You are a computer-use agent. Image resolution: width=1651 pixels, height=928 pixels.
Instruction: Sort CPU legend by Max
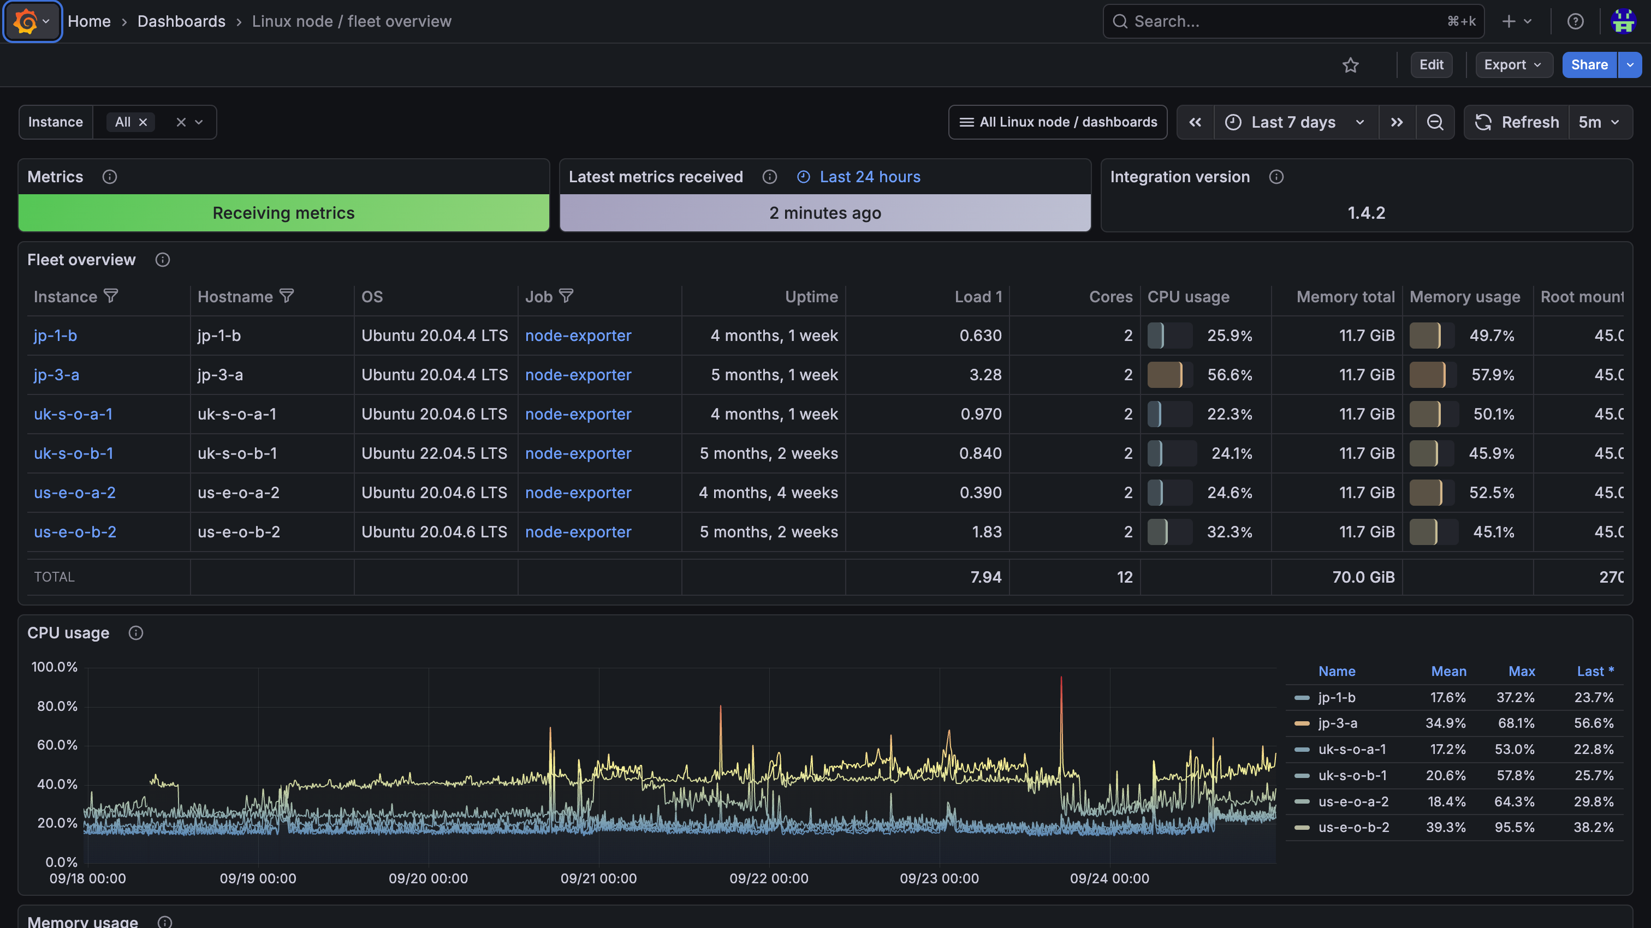[x=1522, y=671]
